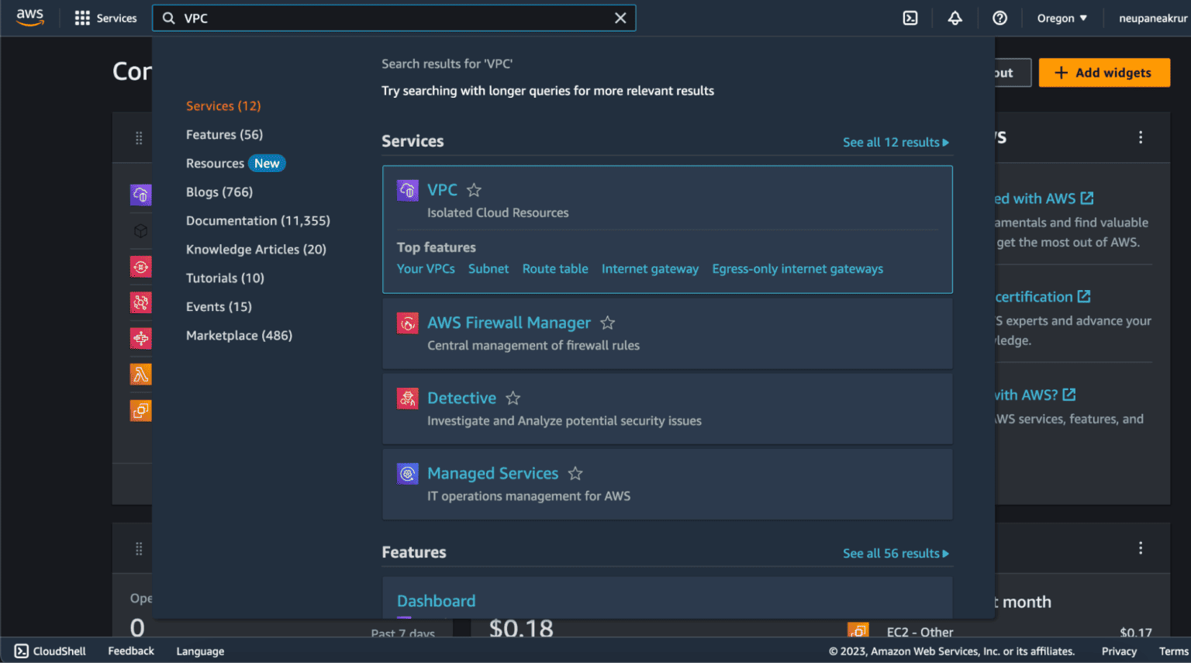Viewport: 1191px width, 663px height.
Task: Open the Detective service icon
Action: (x=408, y=398)
